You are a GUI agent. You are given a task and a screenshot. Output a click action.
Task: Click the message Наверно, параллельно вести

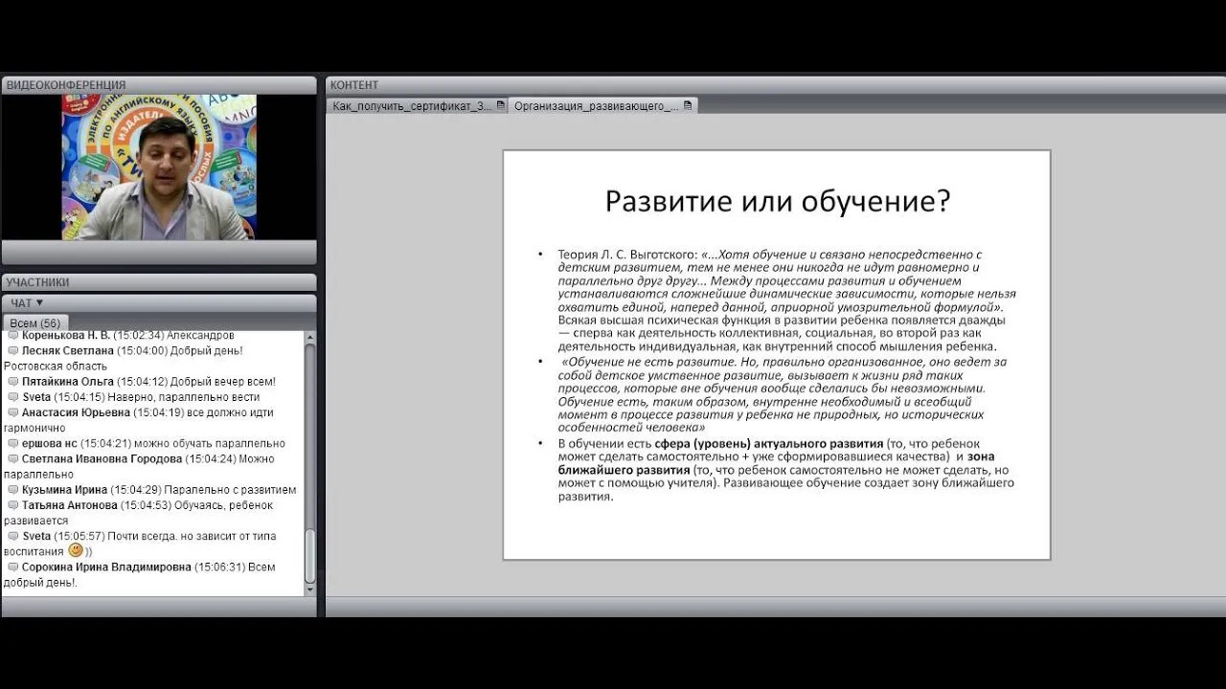click(x=183, y=397)
